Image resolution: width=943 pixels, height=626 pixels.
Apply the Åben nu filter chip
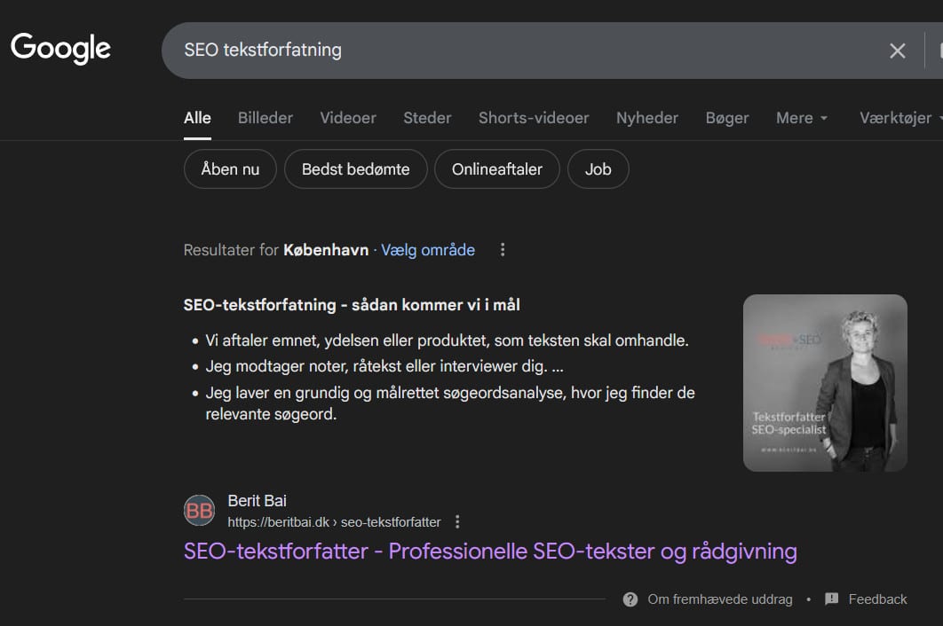(x=230, y=169)
